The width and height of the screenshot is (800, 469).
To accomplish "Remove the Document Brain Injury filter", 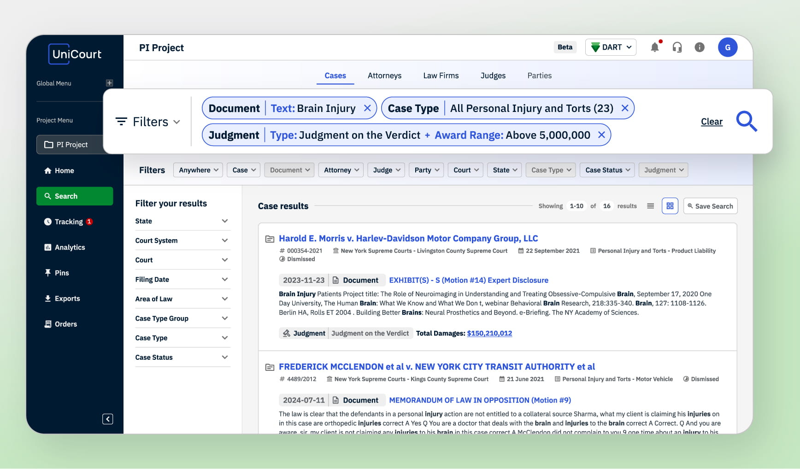I will pos(367,108).
